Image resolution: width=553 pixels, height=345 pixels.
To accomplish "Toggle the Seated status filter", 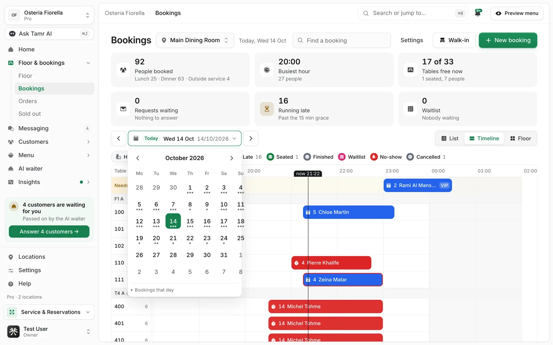I will [x=282, y=157].
